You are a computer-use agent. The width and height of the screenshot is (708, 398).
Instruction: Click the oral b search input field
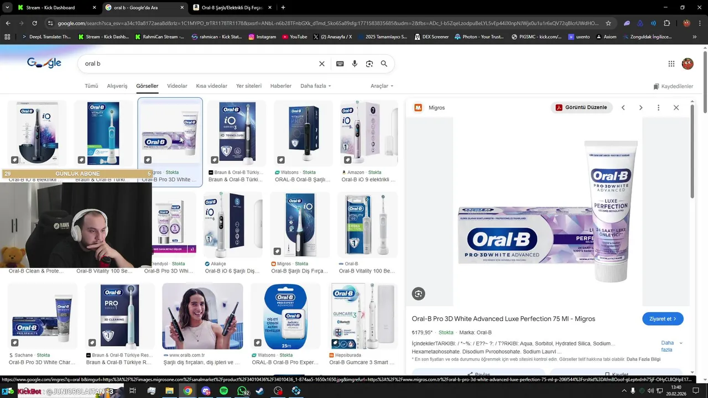(198, 64)
